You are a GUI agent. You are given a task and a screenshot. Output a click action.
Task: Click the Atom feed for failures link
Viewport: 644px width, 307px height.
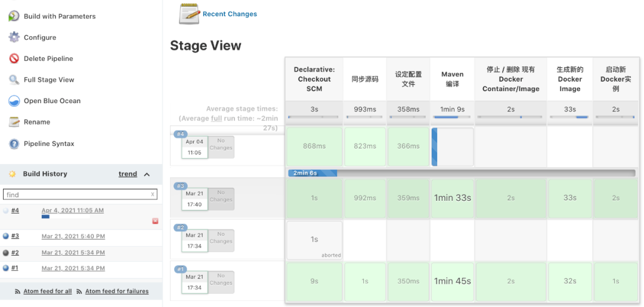[x=117, y=291]
